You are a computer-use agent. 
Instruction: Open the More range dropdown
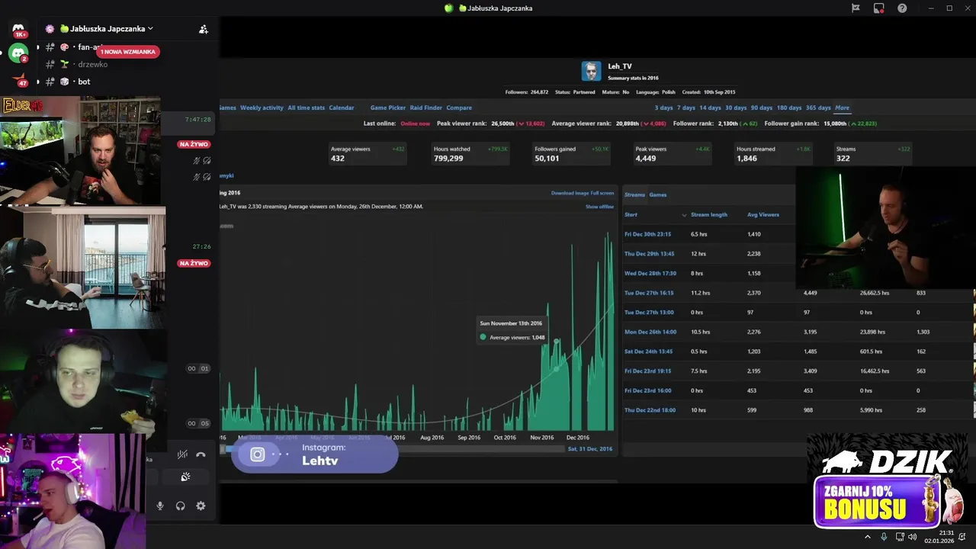point(842,108)
